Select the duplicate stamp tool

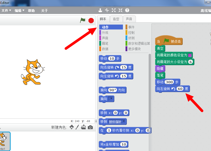pyautogui.click(x=100, y=10)
